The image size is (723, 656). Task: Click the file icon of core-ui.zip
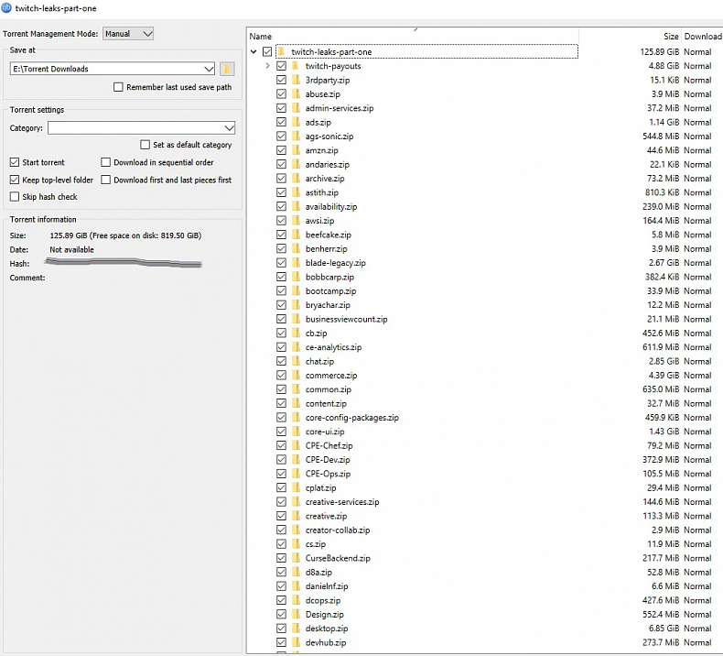(296, 432)
